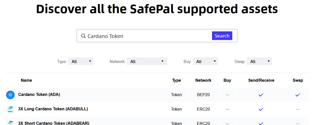The height and width of the screenshot is (125, 314).
Task: Select the Cardano Token (ADA) name
Action: (39, 94)
